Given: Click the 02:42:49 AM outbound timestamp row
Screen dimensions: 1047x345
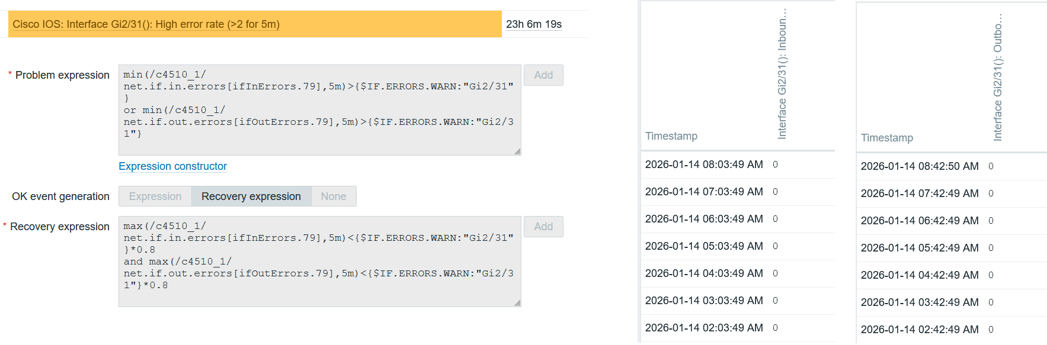Looking at the screenshot, I should (920, 330).
